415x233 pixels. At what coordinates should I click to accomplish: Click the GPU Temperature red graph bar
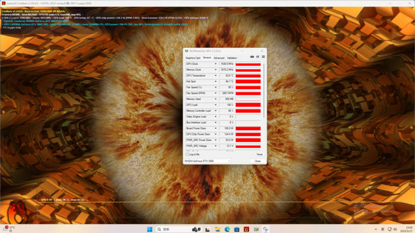248,76
